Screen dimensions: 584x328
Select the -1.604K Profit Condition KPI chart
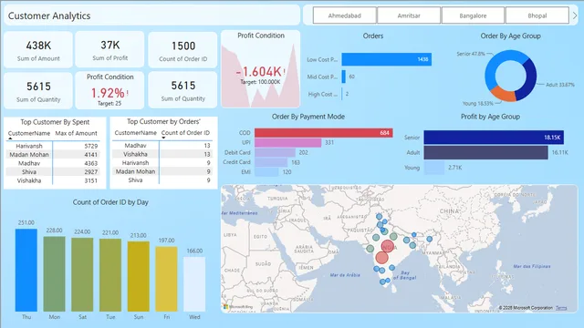[261, 69]
